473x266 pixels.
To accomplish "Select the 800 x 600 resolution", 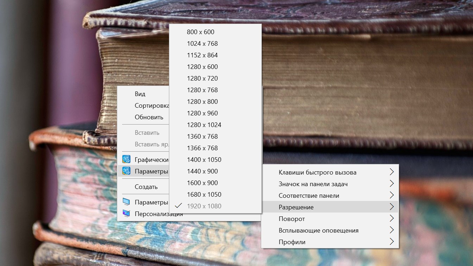I will (x=215, y=32).
